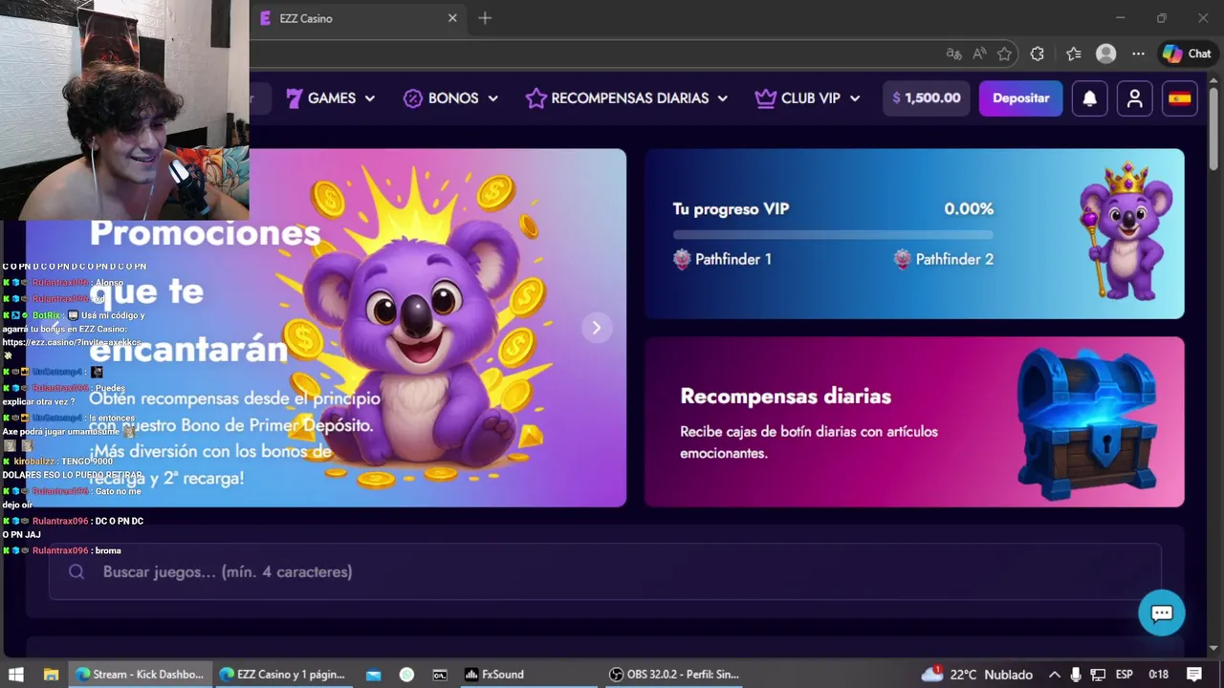Advance the promo carousel with next arrow
The image size is (1224, 688).
597,328
